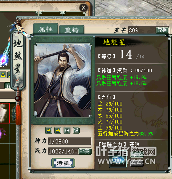Click the 星芒 value field showing 309
This screenshot has width=172, height=179.
click(142, 30)
